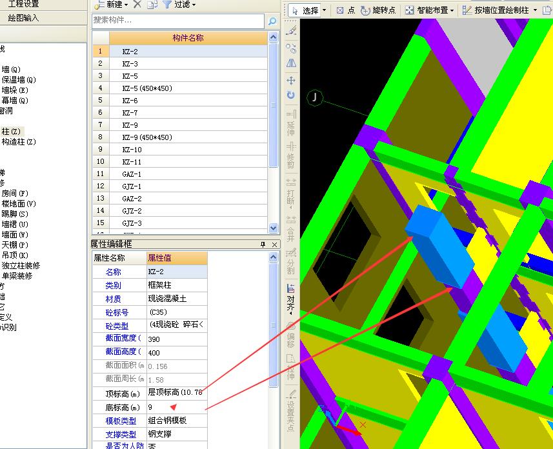Image resolution: width=553 pixels, height=449 pixels.
Task: Select the move tool four-arrow icon
Action: [291, 81]
